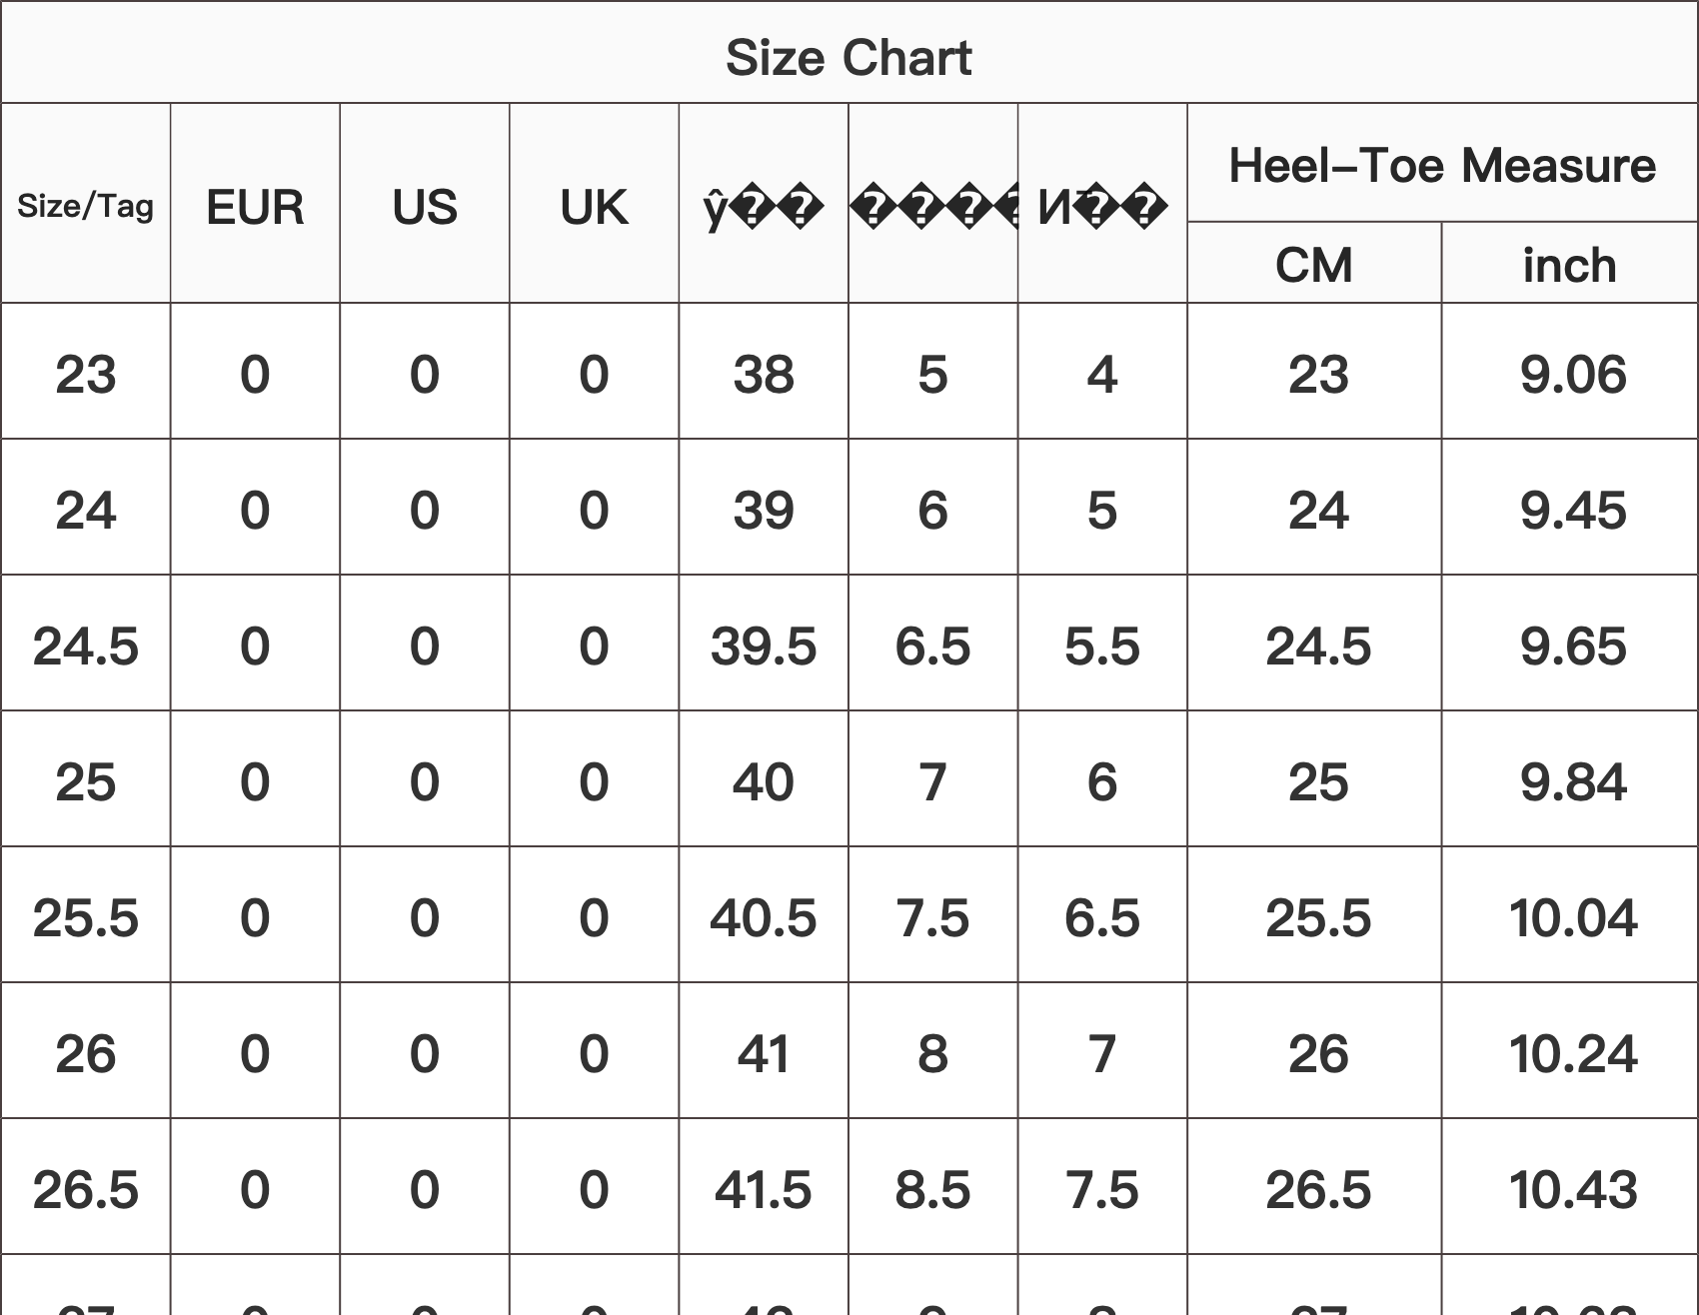Select the CM sub-header cell
This screenshot has height=1315, width=1699.
pos(1314,265)
